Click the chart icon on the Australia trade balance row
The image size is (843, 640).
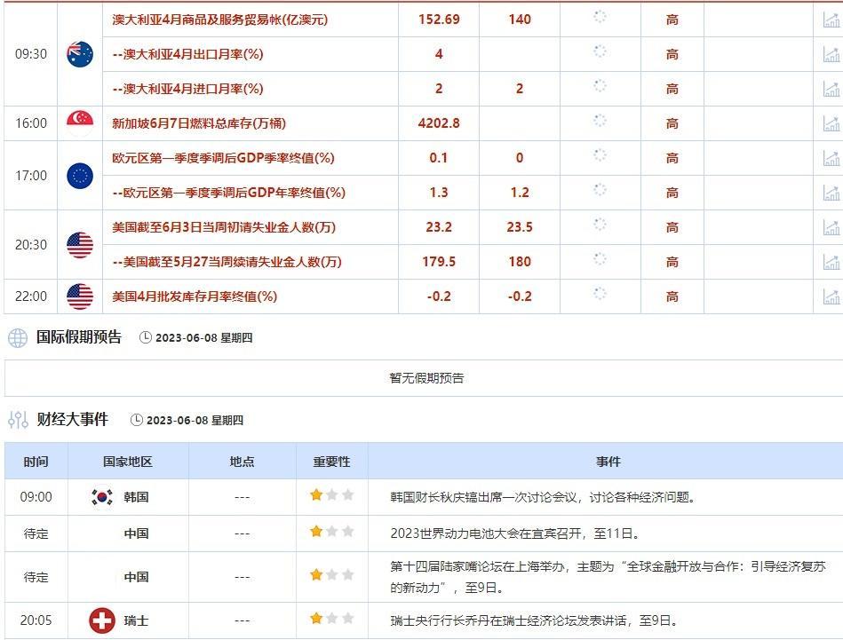coord(831,18)
